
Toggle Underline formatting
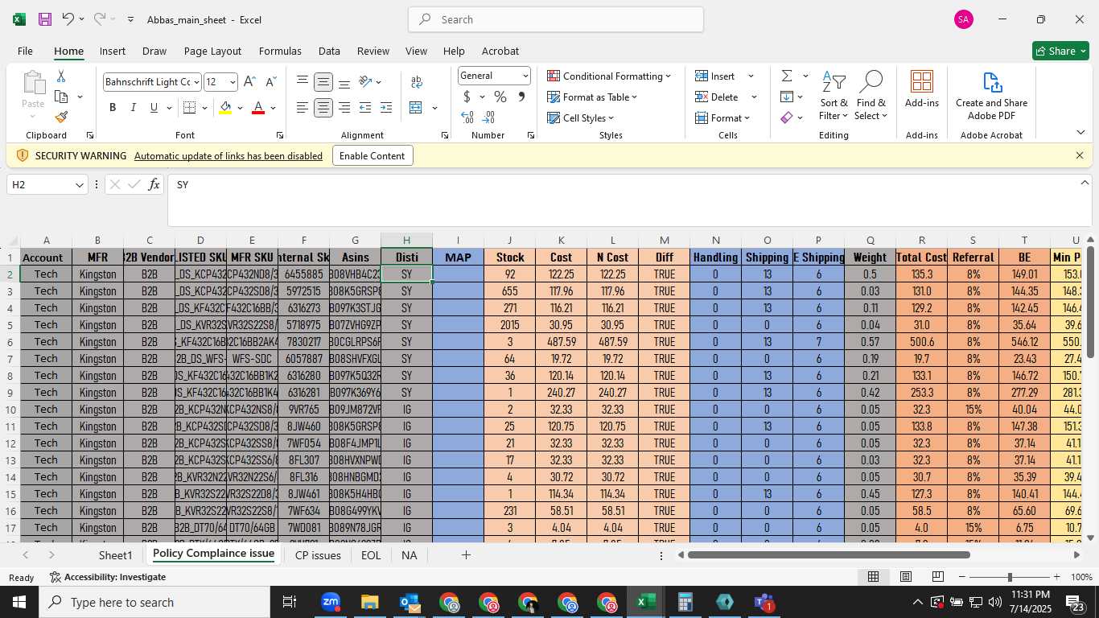point(154,108)
